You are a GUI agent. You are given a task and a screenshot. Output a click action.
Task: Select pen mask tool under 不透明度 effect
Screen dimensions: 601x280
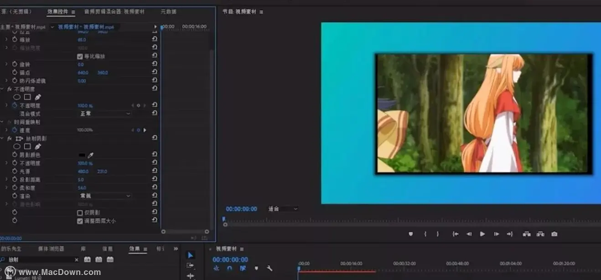tap(38, 97)
